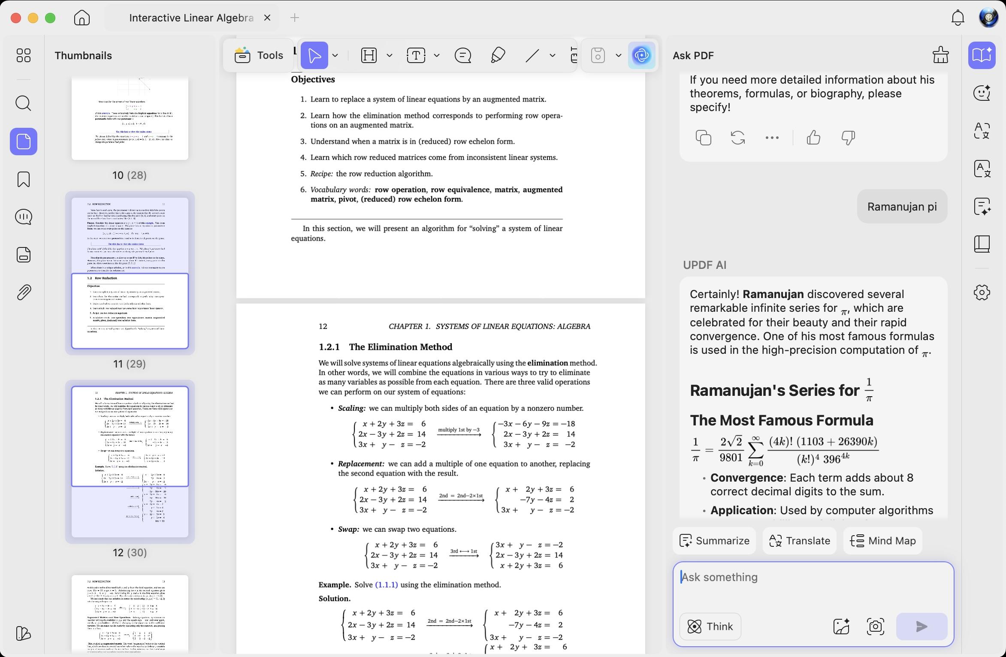This screenshot has height=657, width=1006.
Task: Clear chat with the broom icon
Action: (x=940, y=55)
